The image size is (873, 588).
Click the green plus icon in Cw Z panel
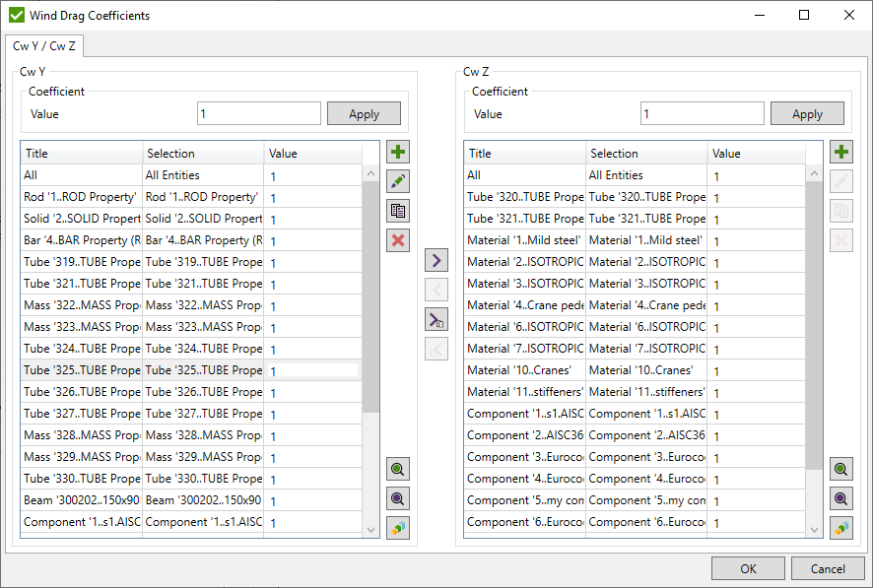(x=841, y=153)
